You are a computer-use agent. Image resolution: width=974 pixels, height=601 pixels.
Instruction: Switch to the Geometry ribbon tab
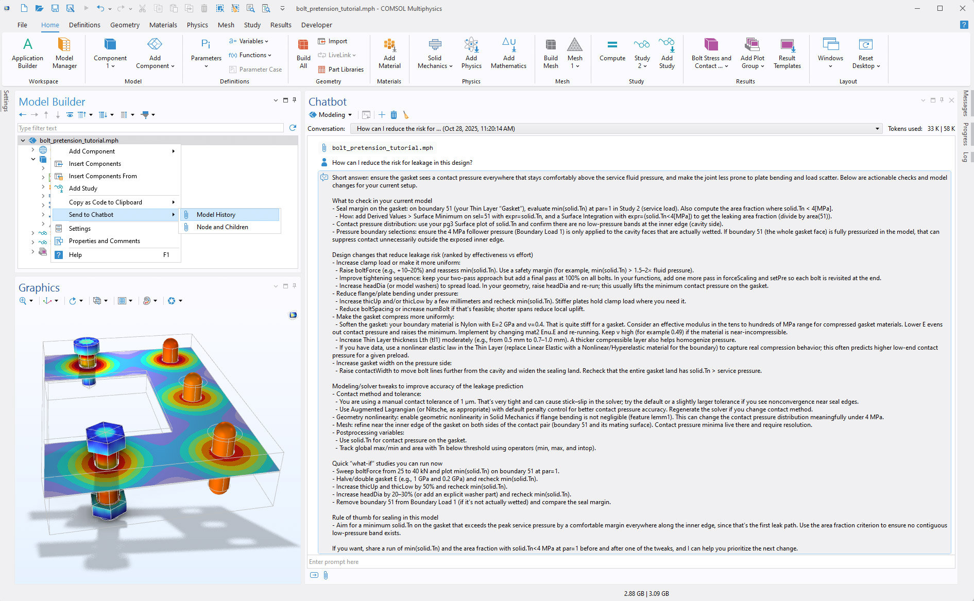pos(125,25)
